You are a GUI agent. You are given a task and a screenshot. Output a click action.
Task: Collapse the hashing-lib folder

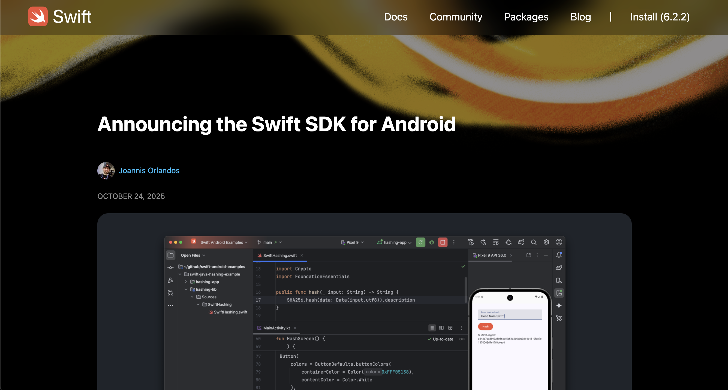pos(186,289)
